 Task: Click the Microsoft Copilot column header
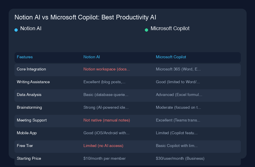point(171,57)
